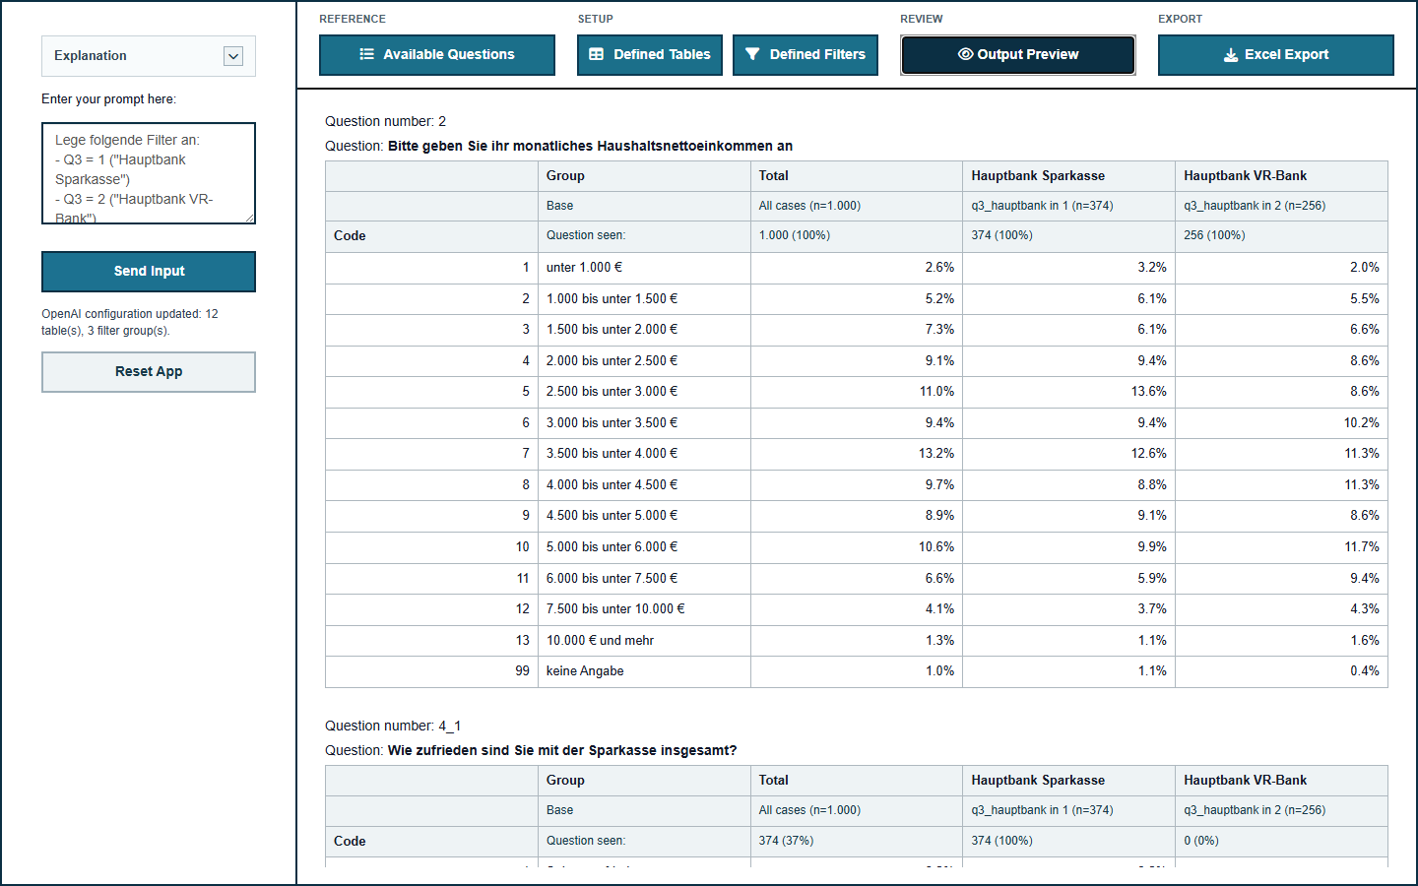Screen dimensions: 1418x886
Task: Click '374 (37%)' in second table
Action: coord(786,841)
